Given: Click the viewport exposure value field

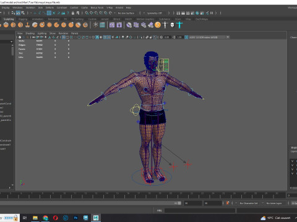Looking at the screenshot, I should click(167, 37).
